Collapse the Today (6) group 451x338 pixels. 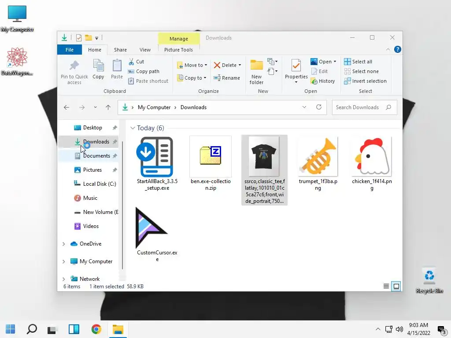click(133, 128)
